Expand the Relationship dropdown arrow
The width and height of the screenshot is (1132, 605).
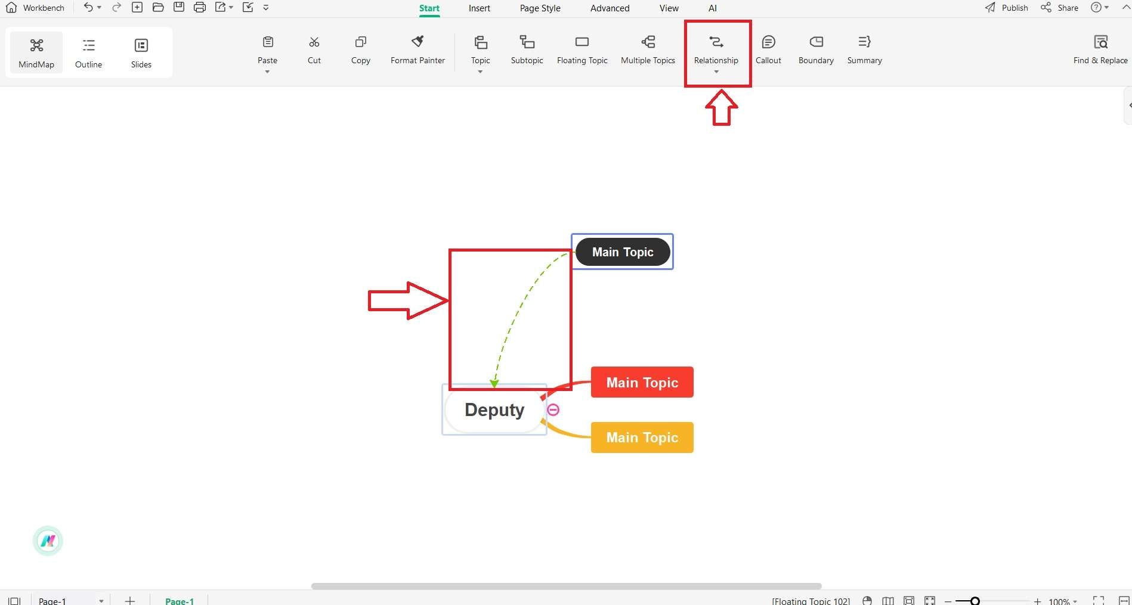click(x=716, y=72)
